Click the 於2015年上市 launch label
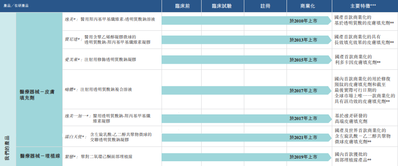The width and height of the screenshot is (398, 166). (304, 60)
